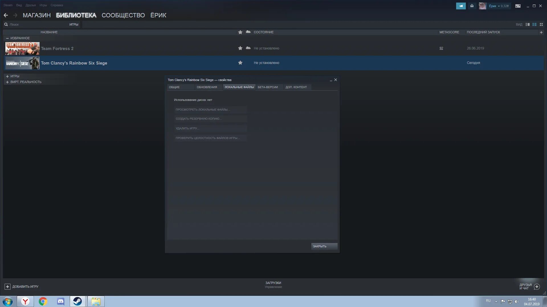Open the inbox notifications icon

(472, 6)
